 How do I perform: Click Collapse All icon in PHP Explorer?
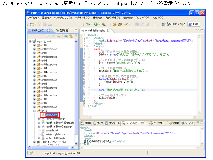click(x=66, y=36)
